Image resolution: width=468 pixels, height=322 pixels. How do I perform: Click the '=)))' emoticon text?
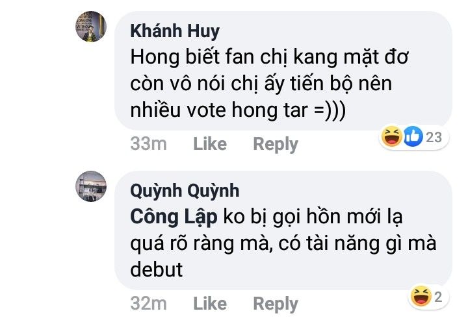[331, 111]
